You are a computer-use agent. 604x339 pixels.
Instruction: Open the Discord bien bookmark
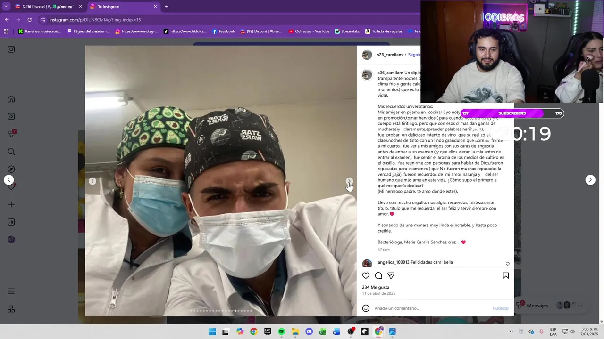261,32
